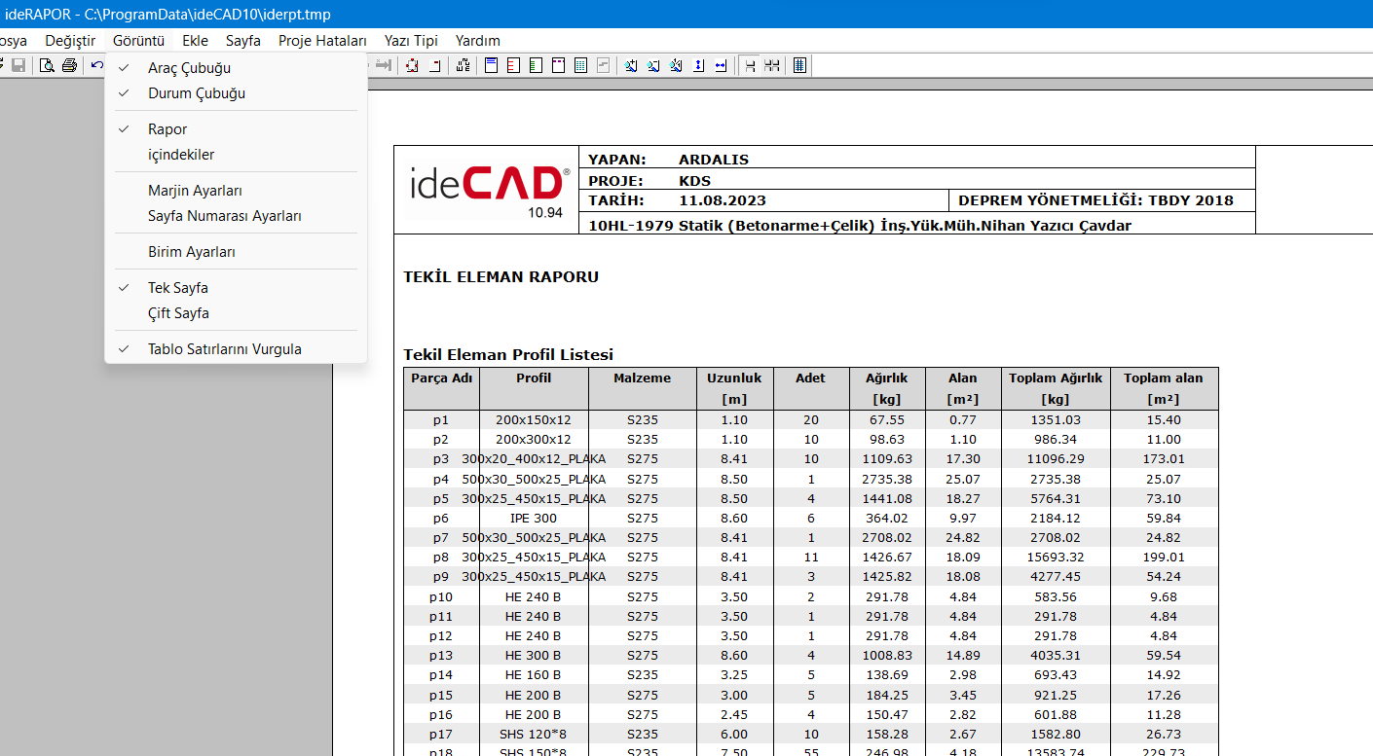Viewport: 1373px width, 756px height.
Task: Open Marjin Ayarları from the menu
Action: 236,191
